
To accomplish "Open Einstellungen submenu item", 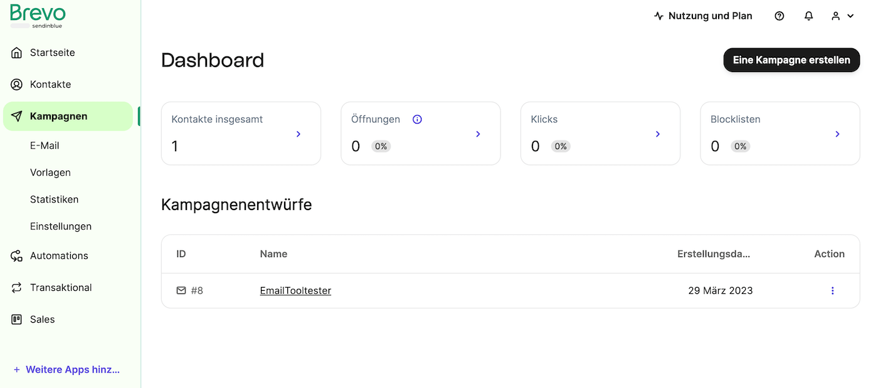I will pyautogui.click(x=61, y=226).
